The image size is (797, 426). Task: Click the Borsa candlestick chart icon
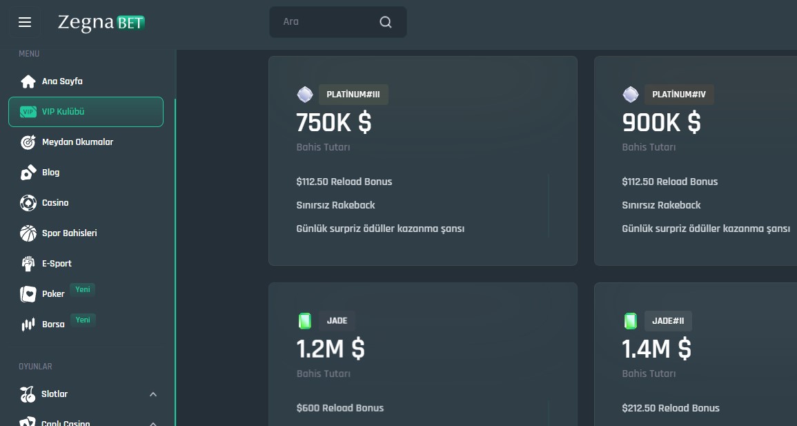pos(28,325)
